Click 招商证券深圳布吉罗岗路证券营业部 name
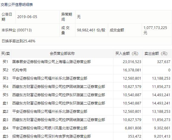 51,136
